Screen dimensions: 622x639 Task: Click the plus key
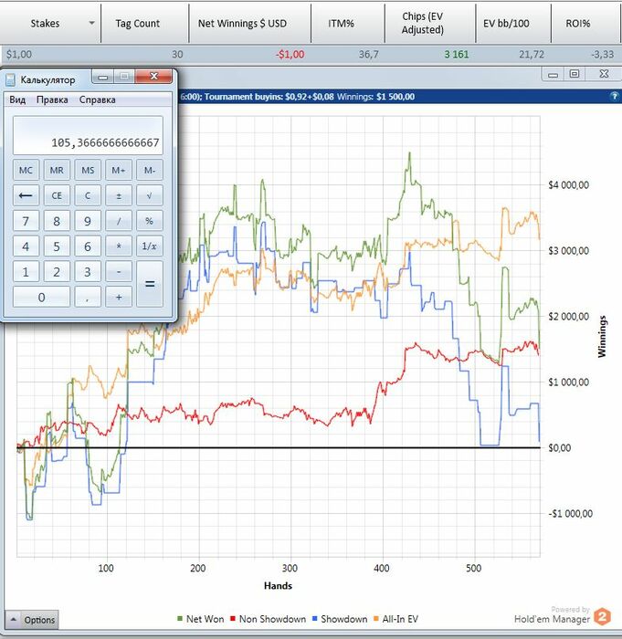(119, 297)
